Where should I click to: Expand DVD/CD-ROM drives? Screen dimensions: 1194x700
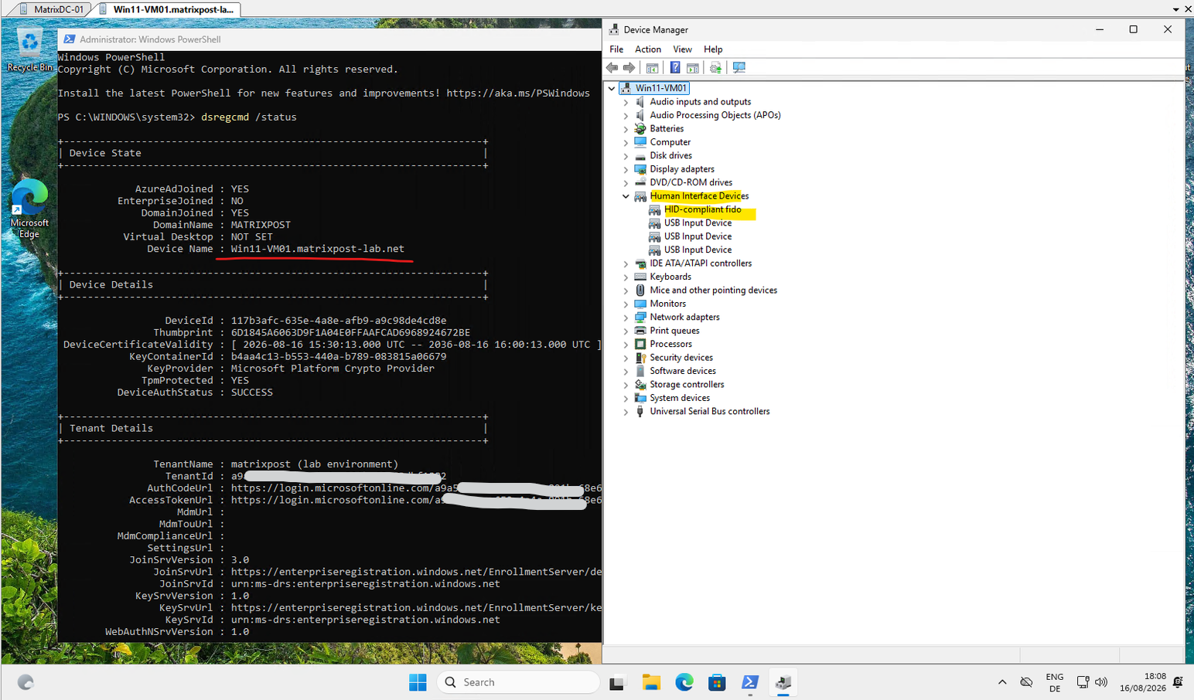(626, 182)
